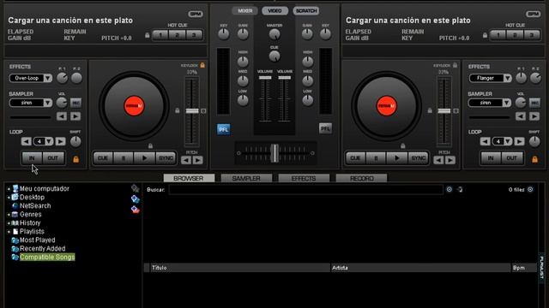Set loop IN point on left deck
This screenshot has height=308, width=549.
point(32,158)
